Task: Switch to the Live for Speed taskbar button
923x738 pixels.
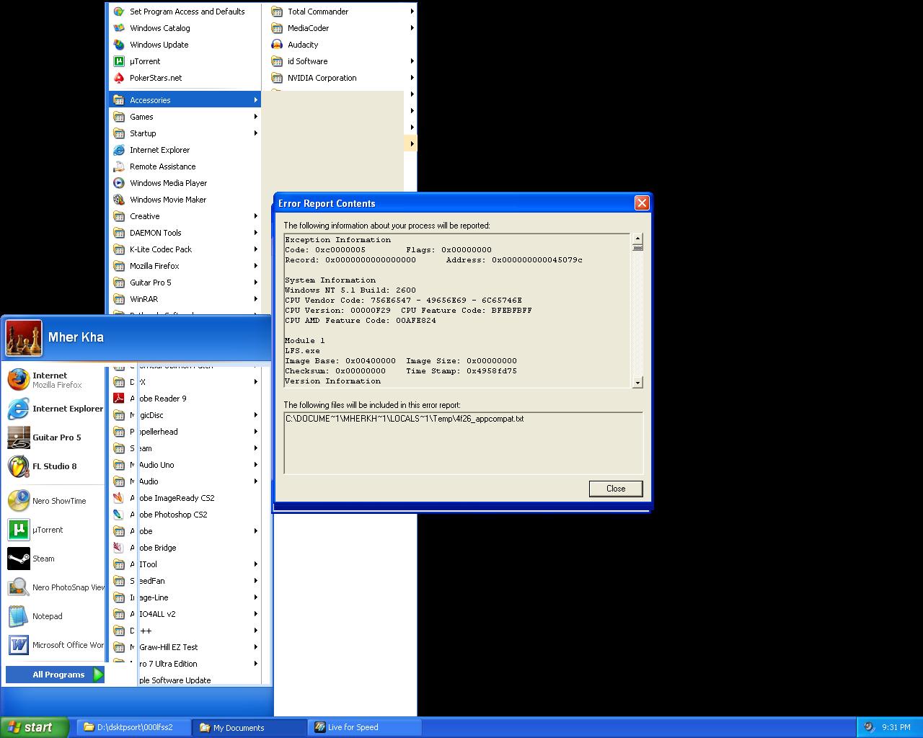Action: pos(365,727)
